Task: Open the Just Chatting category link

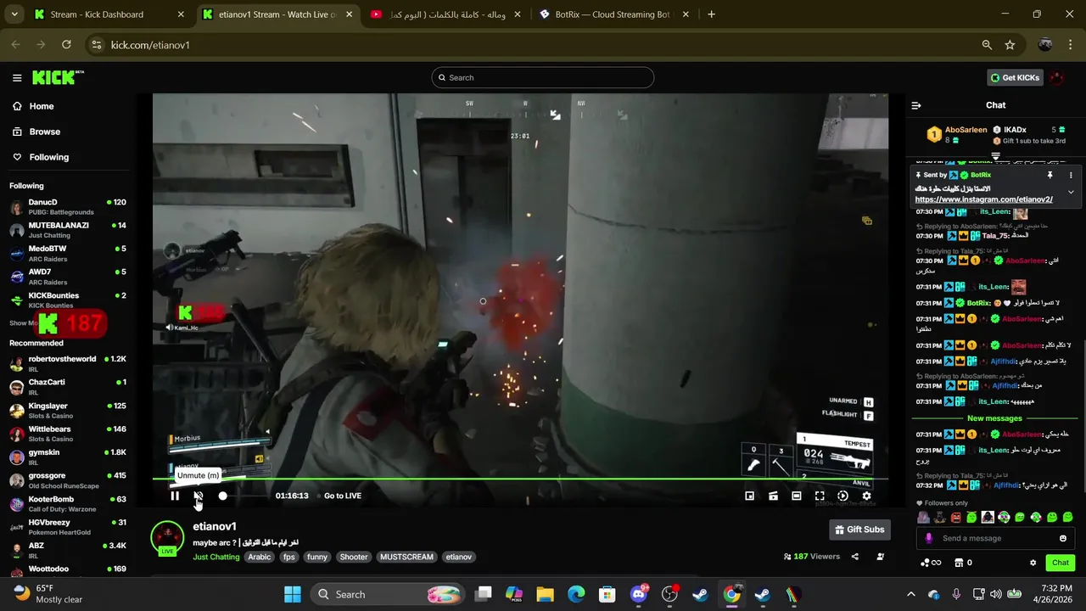Action: (x=216, y=557)
